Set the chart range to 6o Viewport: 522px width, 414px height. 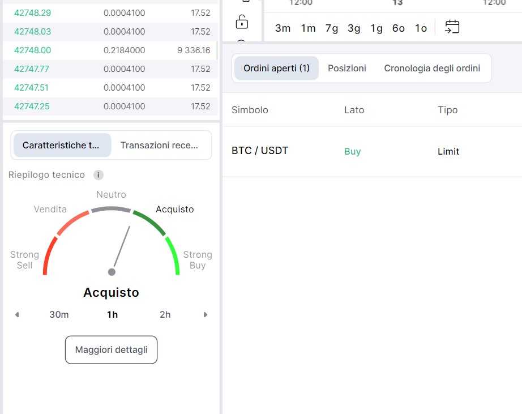click(x=399, y=28)
